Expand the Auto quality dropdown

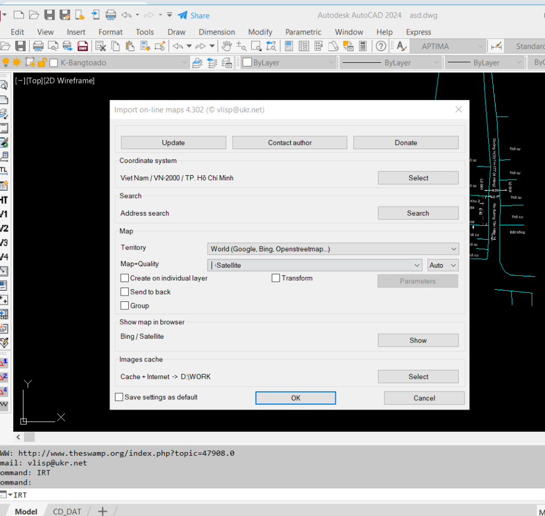click(x=443, y=265)
